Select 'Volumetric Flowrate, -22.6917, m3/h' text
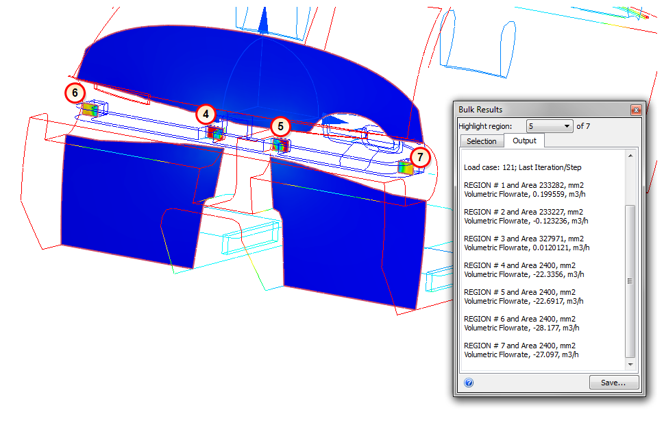The height and width of the screenshot is (434, 664). tap(524, 301)
